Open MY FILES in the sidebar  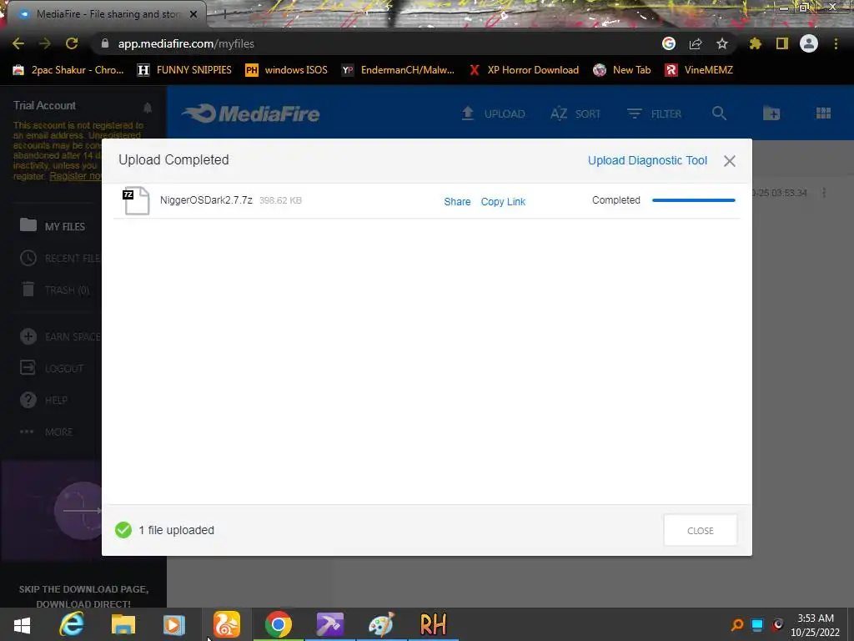53,225
